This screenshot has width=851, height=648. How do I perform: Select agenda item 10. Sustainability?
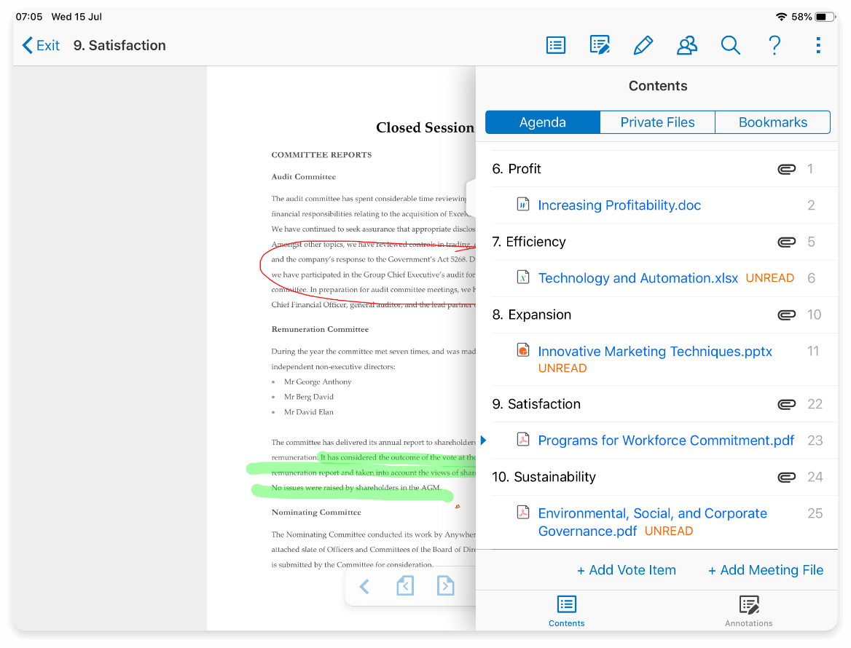pos(657,477)
